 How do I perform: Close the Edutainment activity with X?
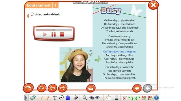(x=153, y=5)
